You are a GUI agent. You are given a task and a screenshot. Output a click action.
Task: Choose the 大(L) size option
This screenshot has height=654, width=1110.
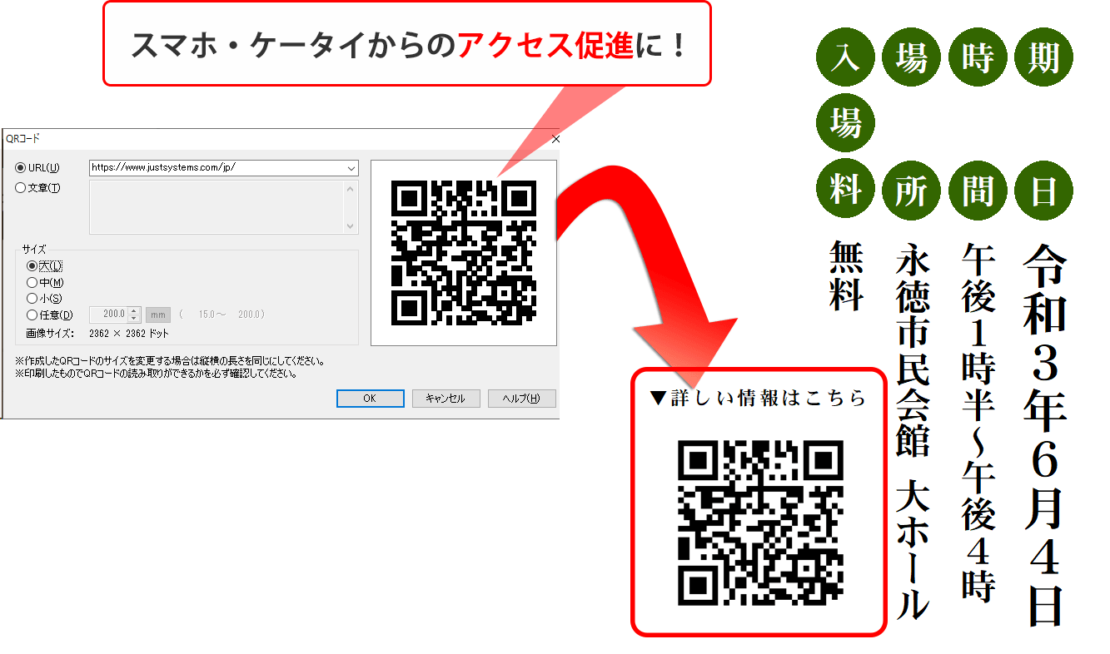tap(32, 266)
